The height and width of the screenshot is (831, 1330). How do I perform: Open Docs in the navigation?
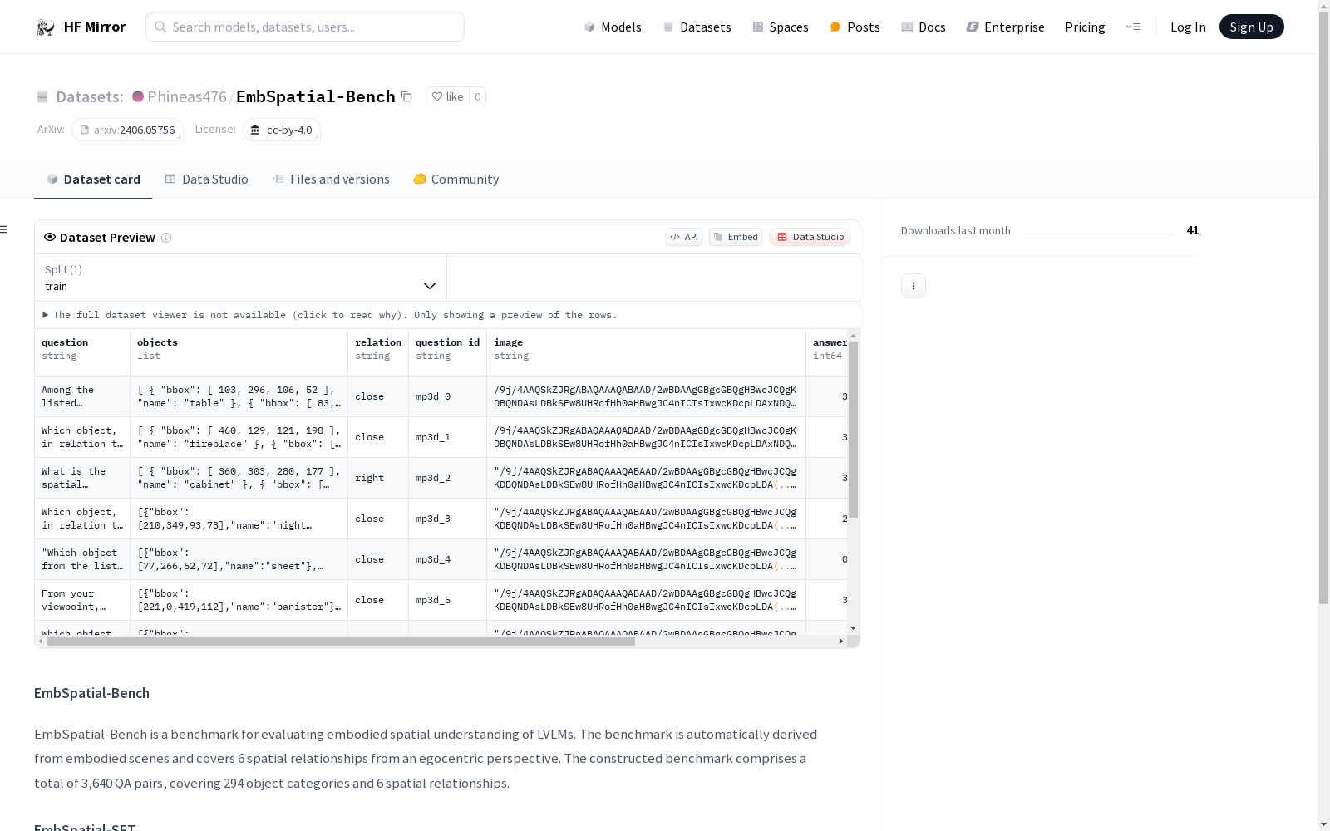tap(924, 27)
